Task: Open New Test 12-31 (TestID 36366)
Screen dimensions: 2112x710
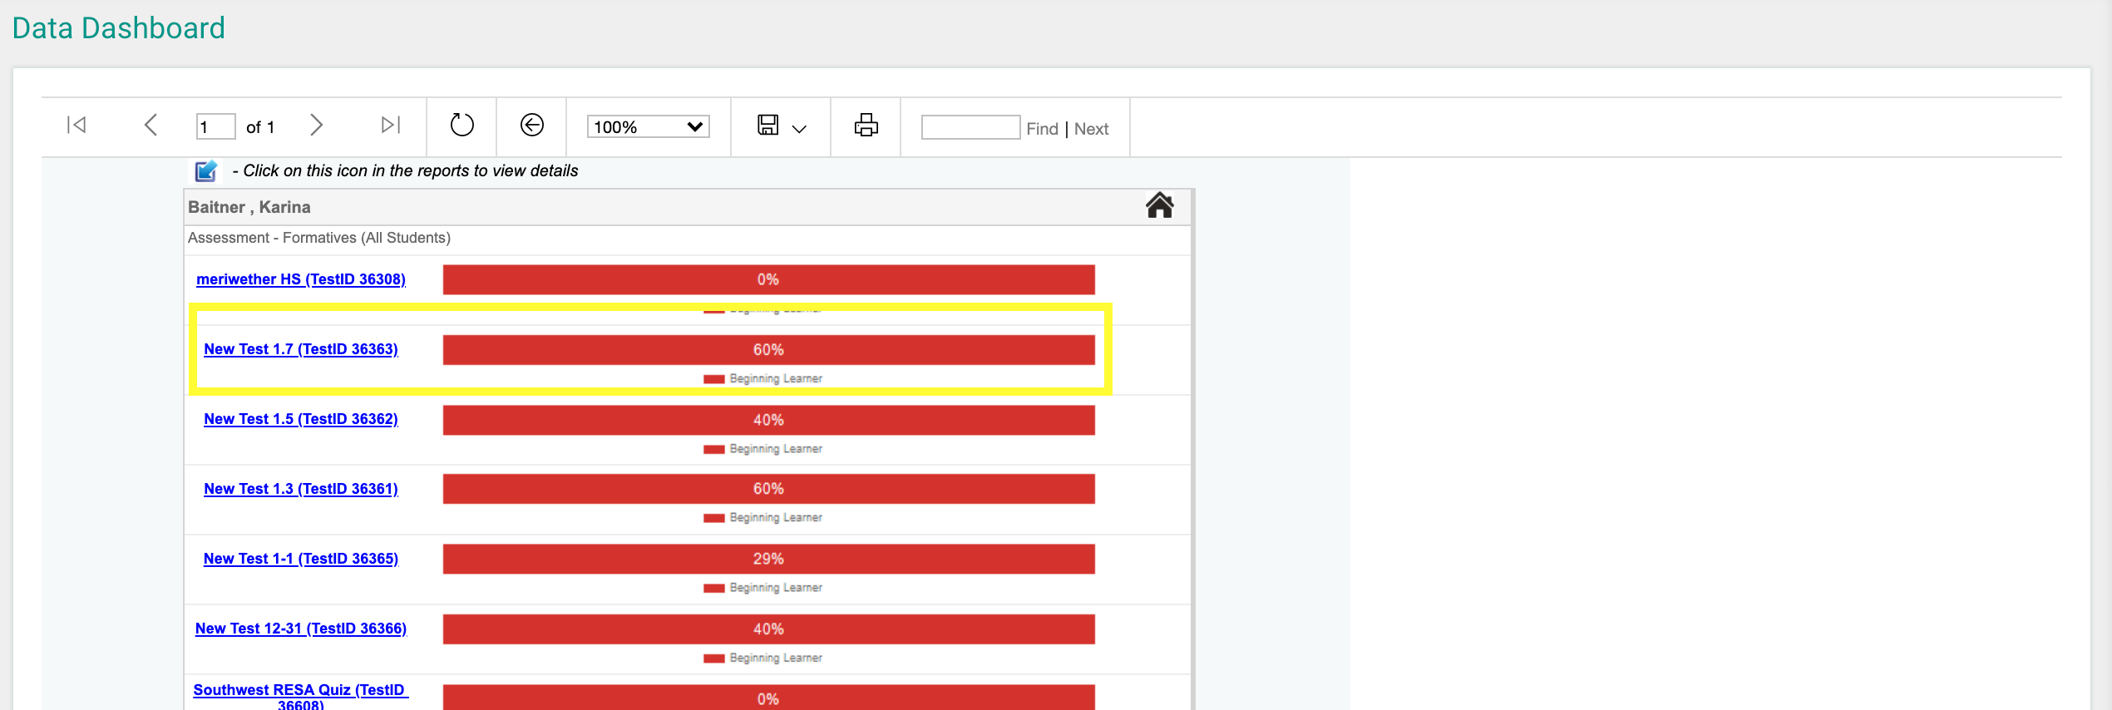Action: coord(301,629)
